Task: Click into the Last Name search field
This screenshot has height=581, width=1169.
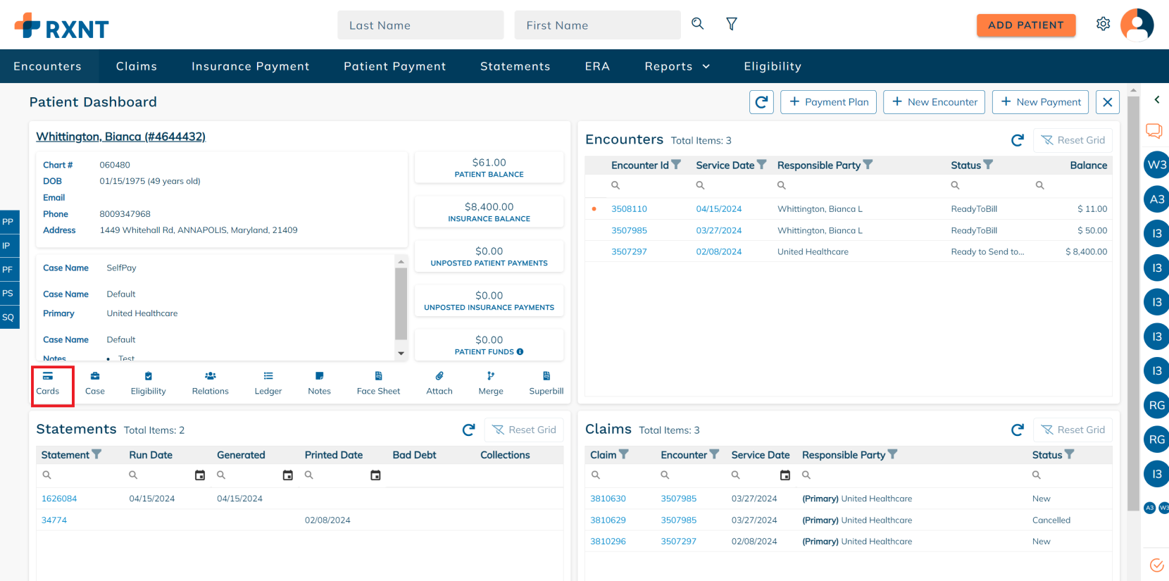Action: click(420, 25)
